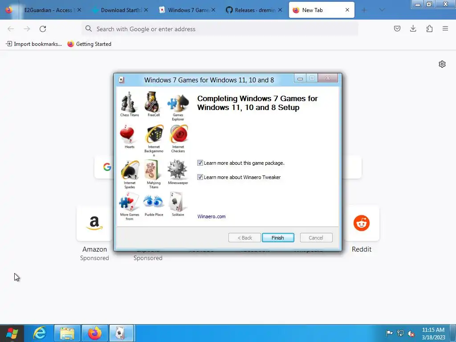This screenshot has width=456, height=342.
Task: Go back to previous page in Firefox
Action: [11, 29]
